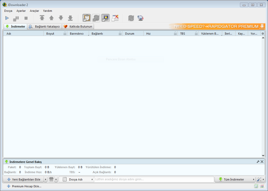Sort by the Durum column header
Image resolution: width=268 pixels, height=191 pixels.
click(133, 34)
